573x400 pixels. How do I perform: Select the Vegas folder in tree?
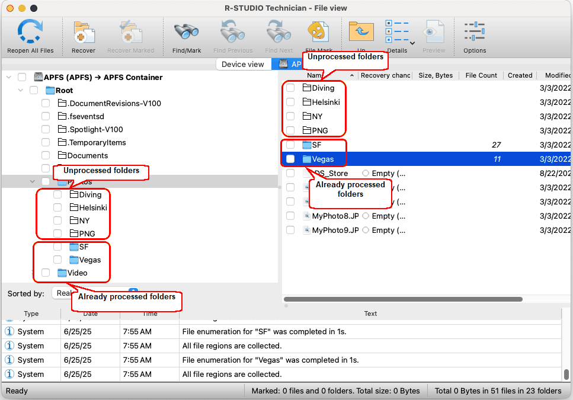[x=90, y=260]
